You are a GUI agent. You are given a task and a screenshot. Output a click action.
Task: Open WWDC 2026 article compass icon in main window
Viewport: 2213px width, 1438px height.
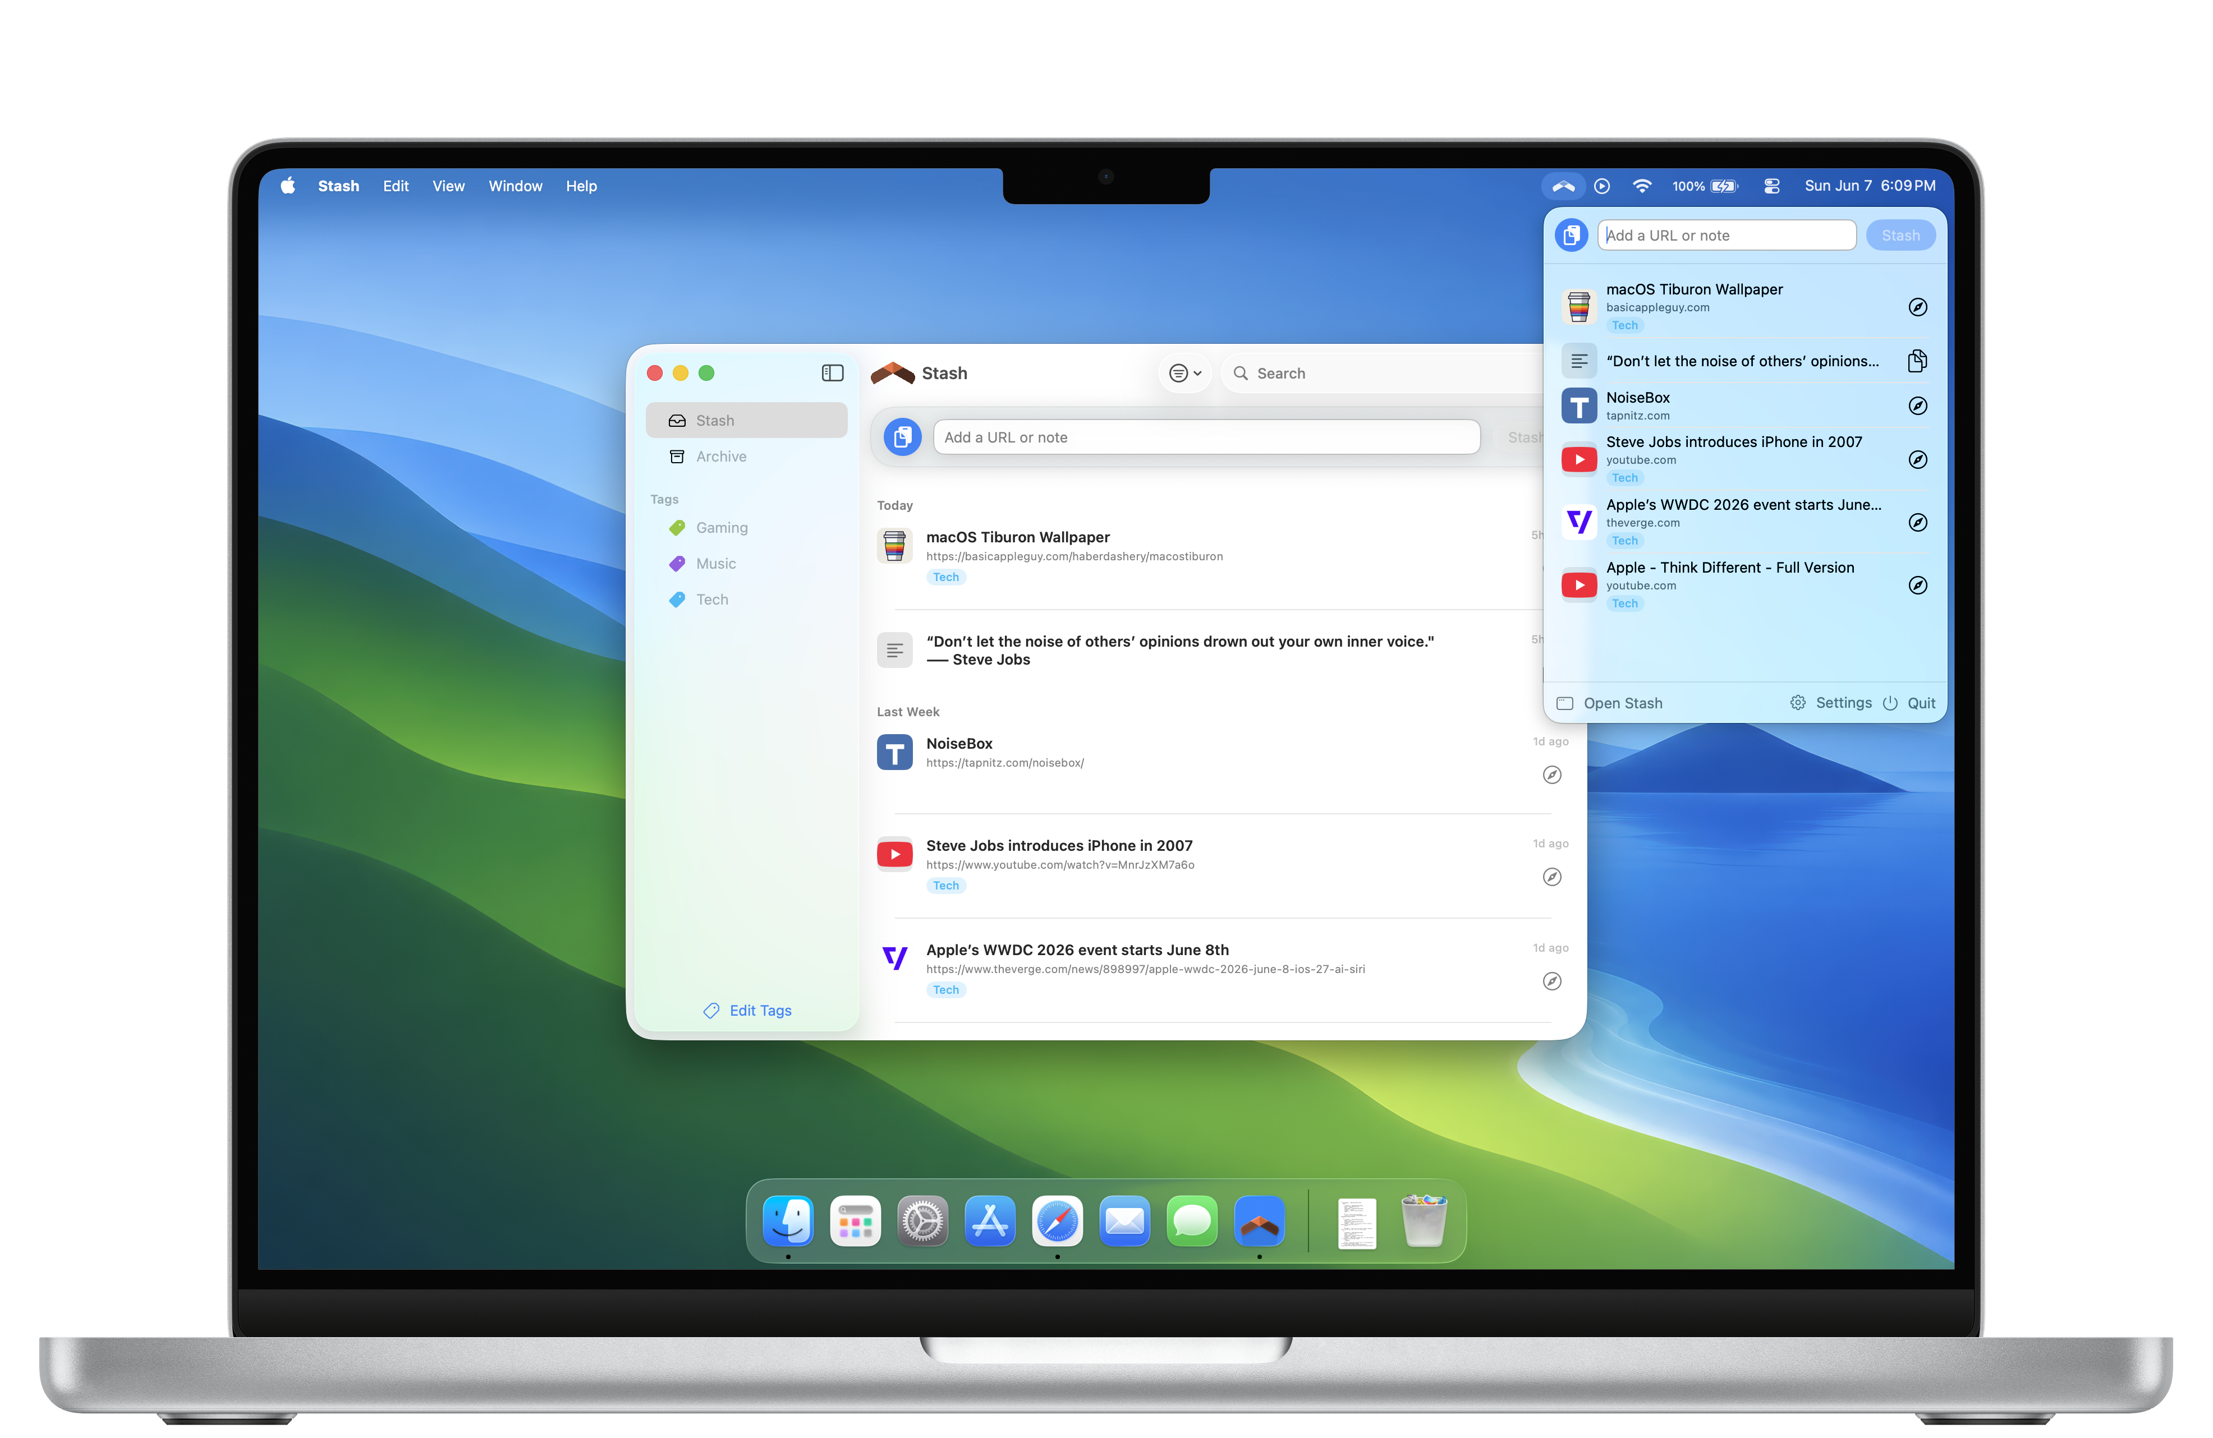tap(1552, 981)
